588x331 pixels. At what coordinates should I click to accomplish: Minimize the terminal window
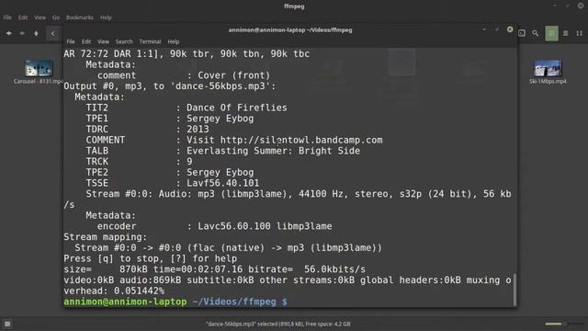point(484,29)
